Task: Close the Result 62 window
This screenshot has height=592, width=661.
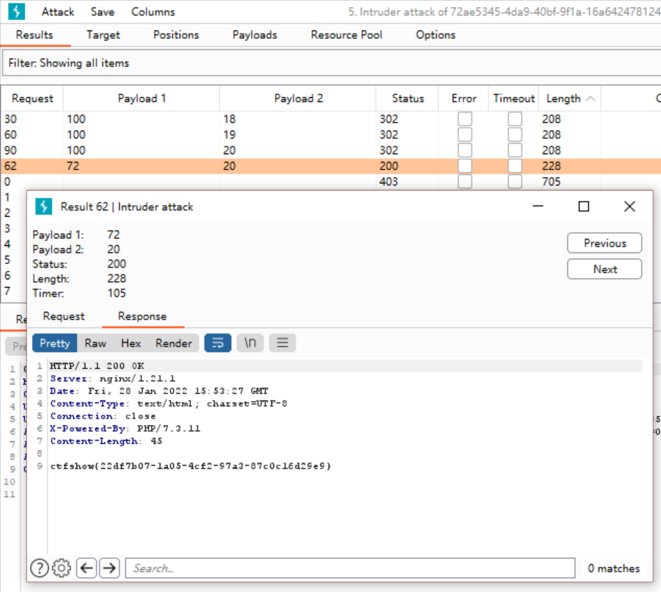Action: 630,206
